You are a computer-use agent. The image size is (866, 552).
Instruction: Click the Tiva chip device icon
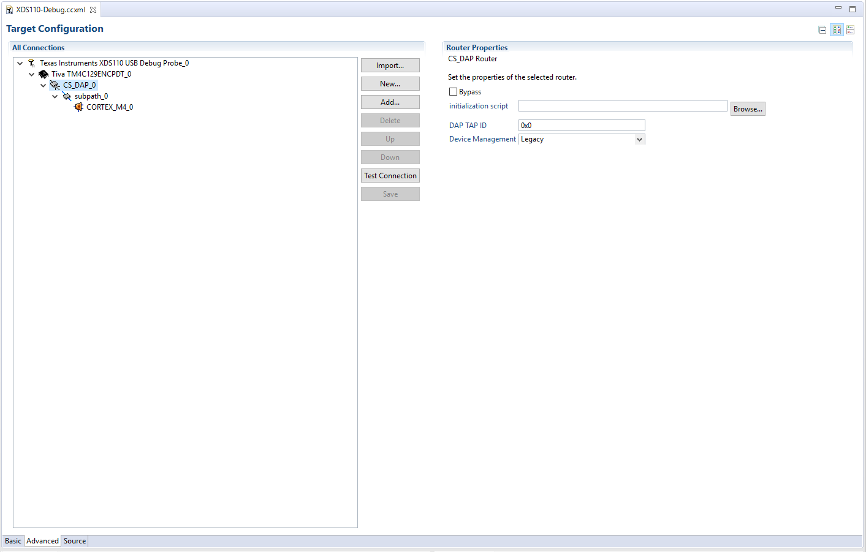[x=43, y=74]
